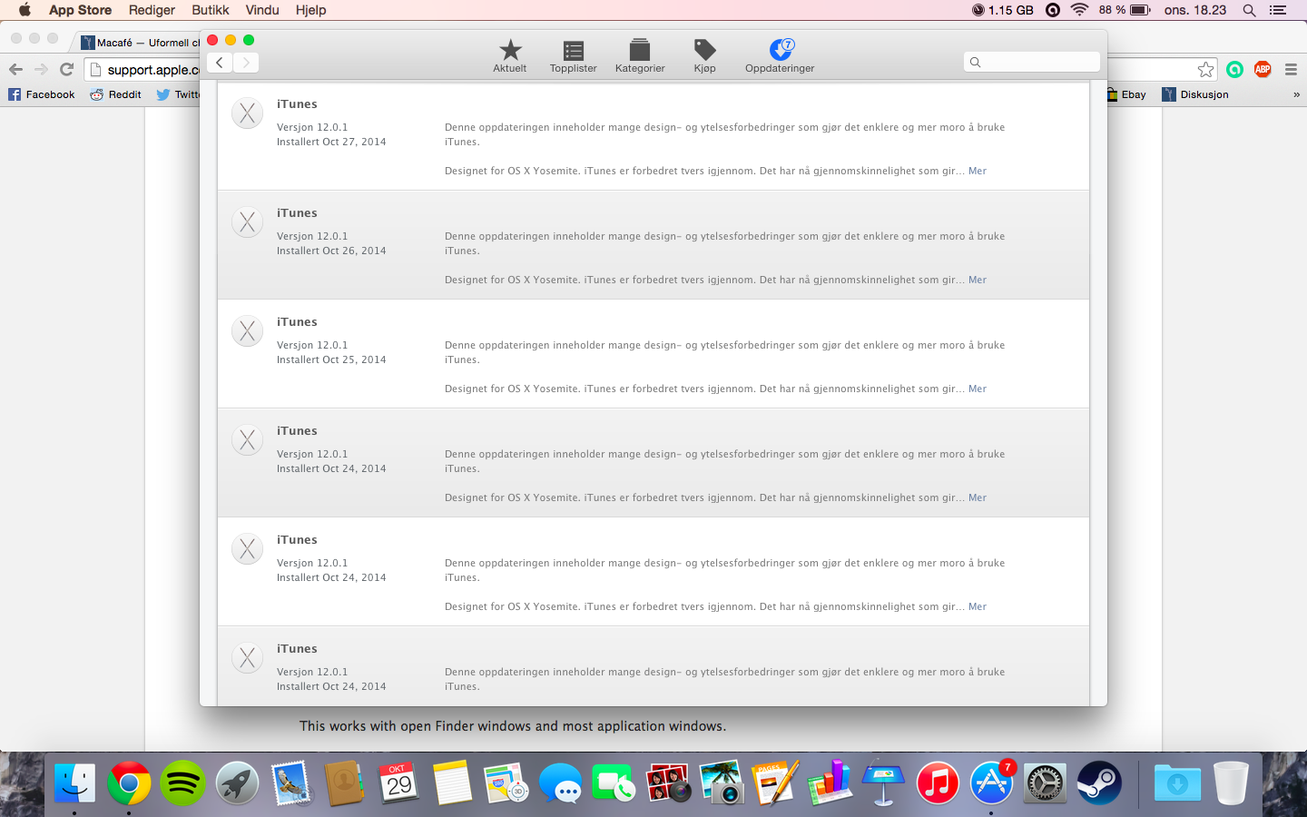The width and height of the screenshot is (1307, 817).
Task: Open Messages from the Dock
Action: (560, 783)
